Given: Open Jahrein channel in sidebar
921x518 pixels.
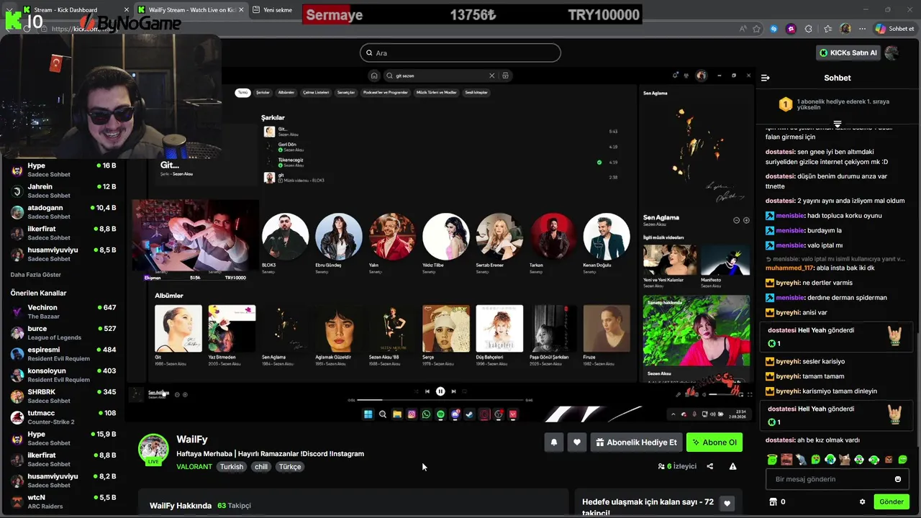Looking at the screenshot, I should coord(63,191).
